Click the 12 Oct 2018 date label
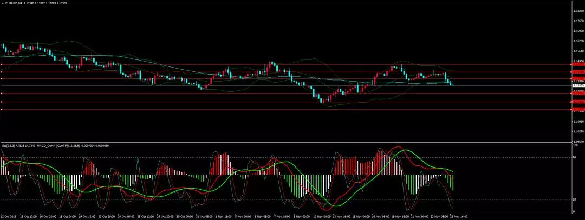585x220 pixels. click(x=8, y=216)
